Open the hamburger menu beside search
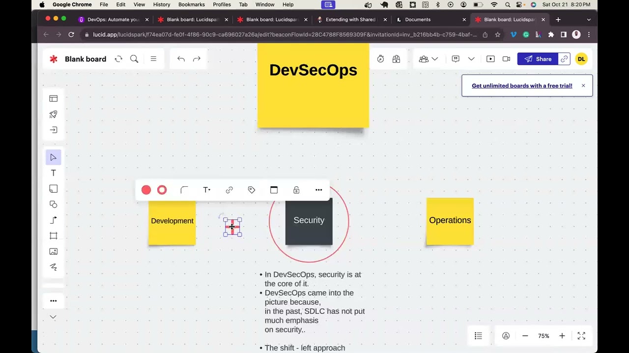 [x=153, y=59]
